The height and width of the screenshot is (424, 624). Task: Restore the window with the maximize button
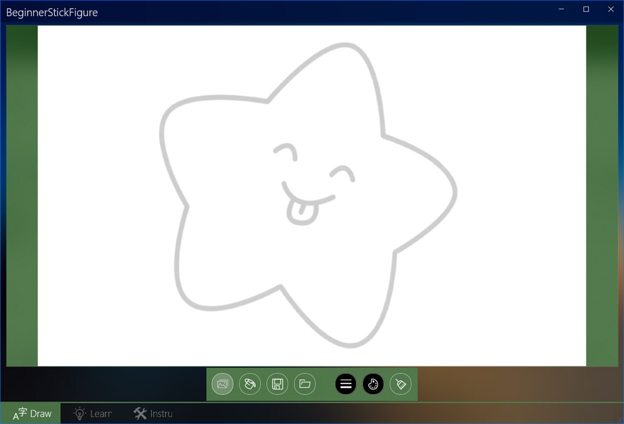click(x=586, y=9)
